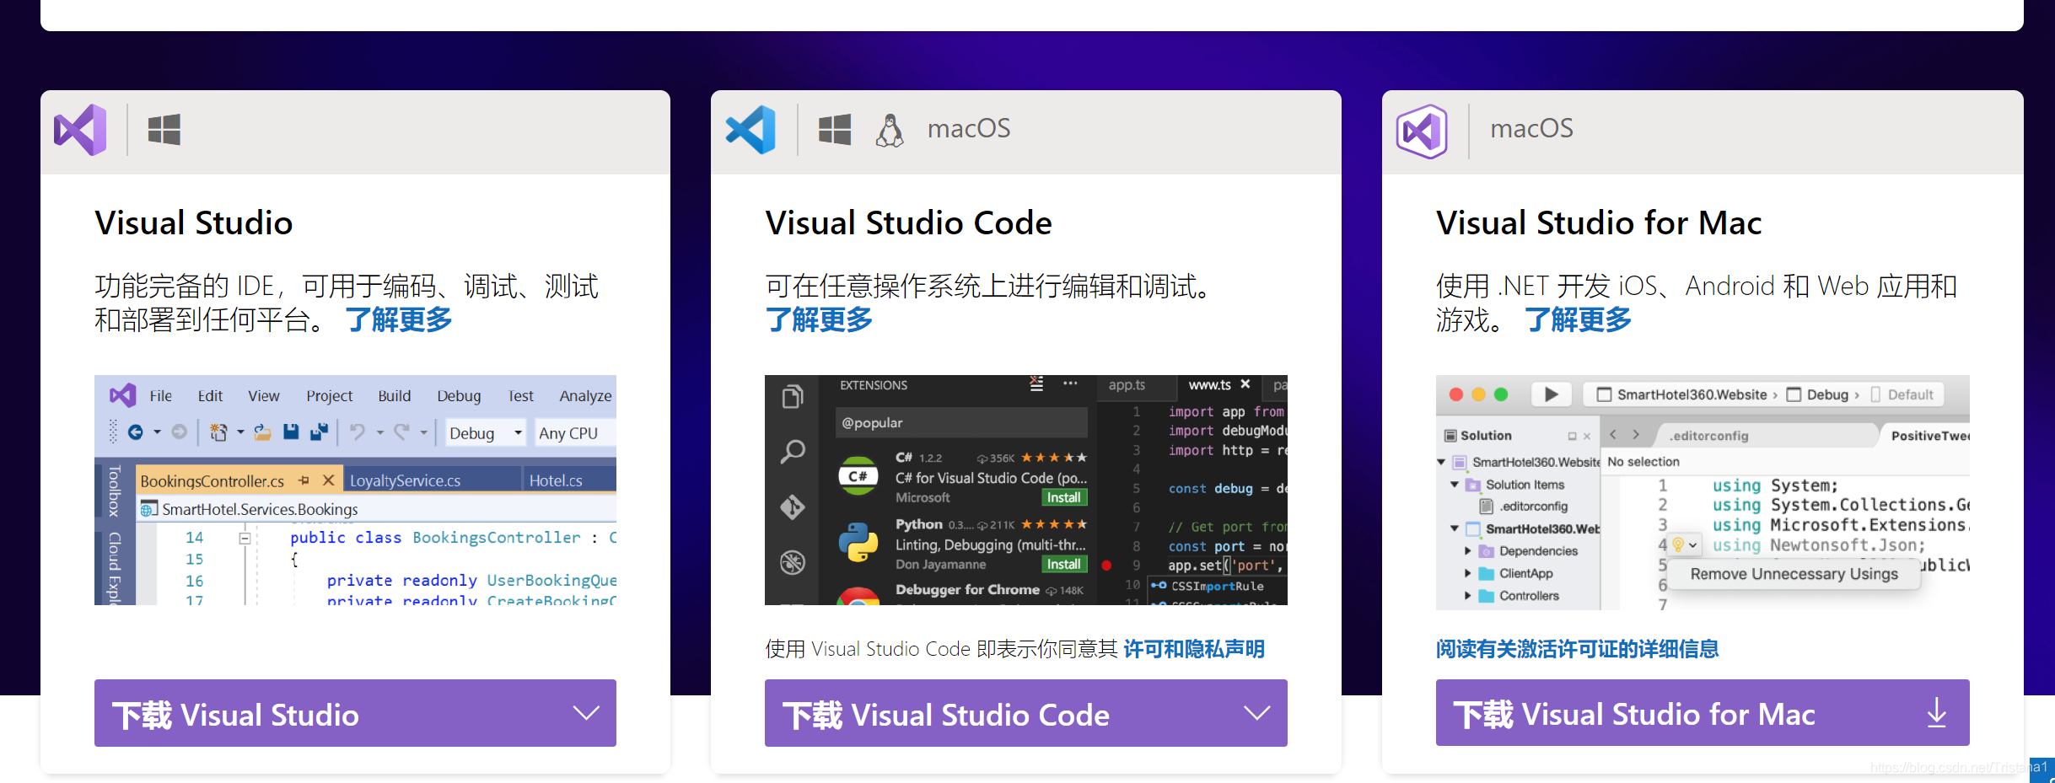This screenshot has width=2055, height=783.
Task: Click the Undo arrow in Visual Studio toolbar
Action: click(x=358, y=432)
